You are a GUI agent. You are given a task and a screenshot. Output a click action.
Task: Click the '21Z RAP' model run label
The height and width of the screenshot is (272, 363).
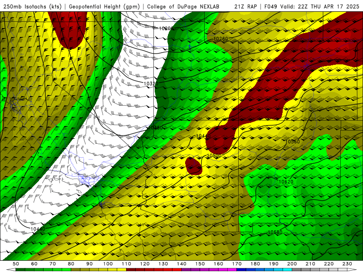(x=245, y=7)
